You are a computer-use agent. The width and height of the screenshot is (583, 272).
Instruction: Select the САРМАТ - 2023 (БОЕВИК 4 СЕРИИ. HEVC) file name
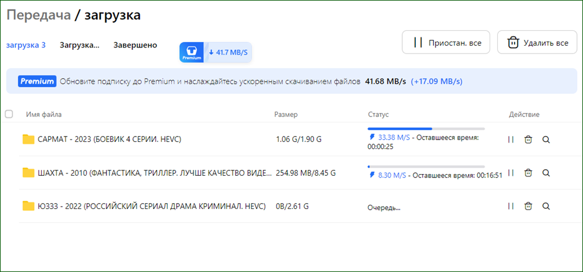[x=109, y=140]
